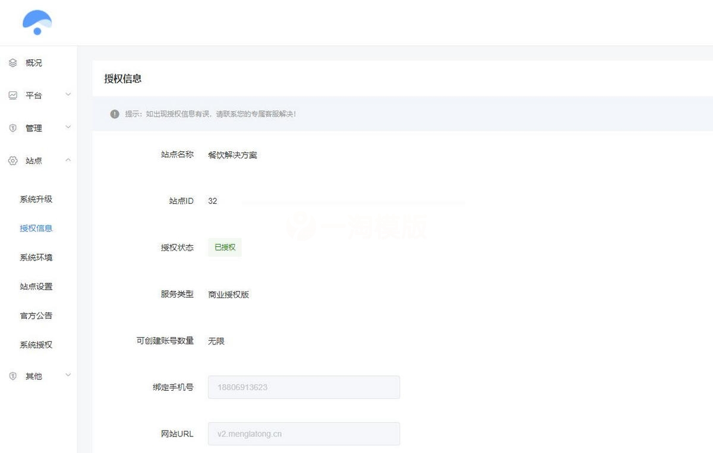Click the 绑定手机号 phone number field
This screenshot has height=453, width=713.
pyautogui.click(x=303, y=387)
